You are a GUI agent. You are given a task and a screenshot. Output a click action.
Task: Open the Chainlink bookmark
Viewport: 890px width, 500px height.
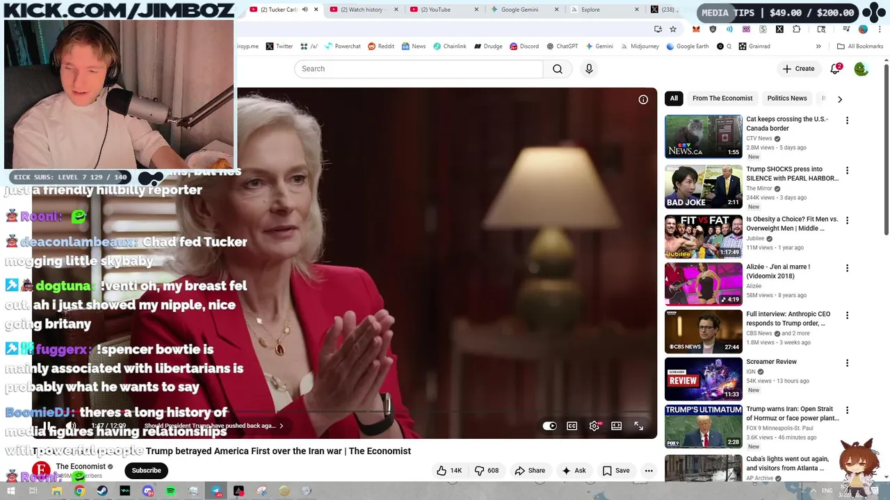point(449,47)
